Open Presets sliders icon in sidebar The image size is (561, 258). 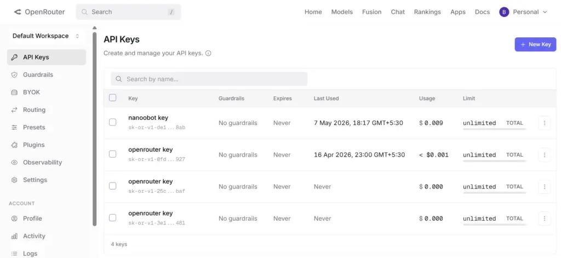tap(14, 128)
